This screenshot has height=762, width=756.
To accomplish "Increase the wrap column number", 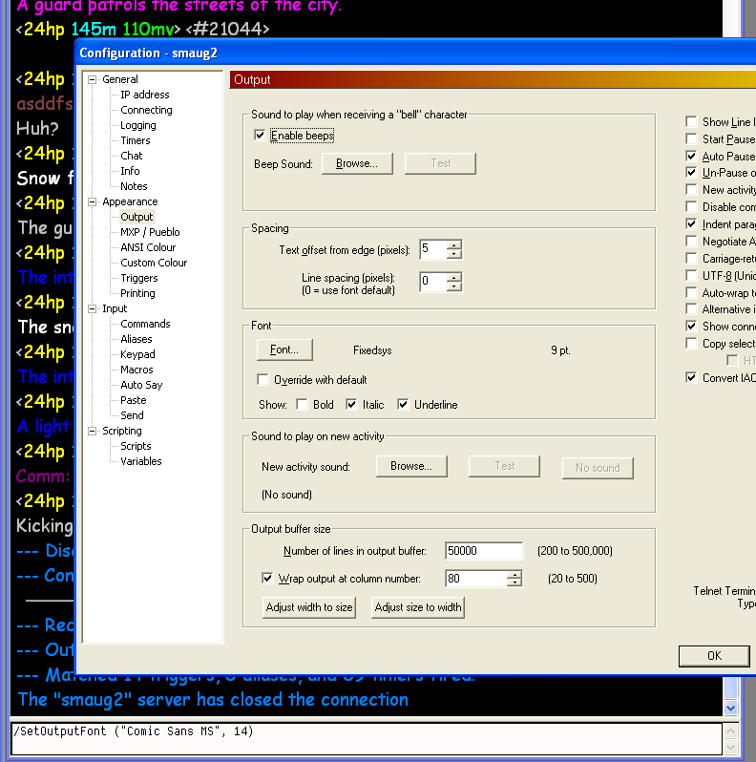I will 514,575.
